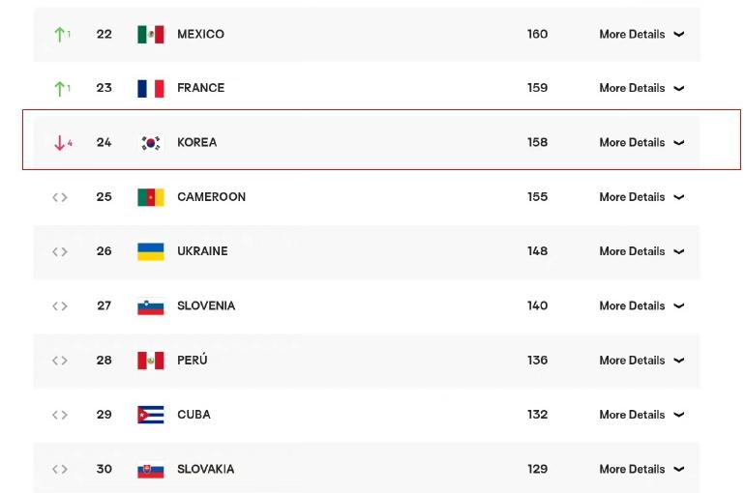Click Perú's no-change rank indicator
The image size is (745, 493).
pyautogui.click(x=60, y=361)
